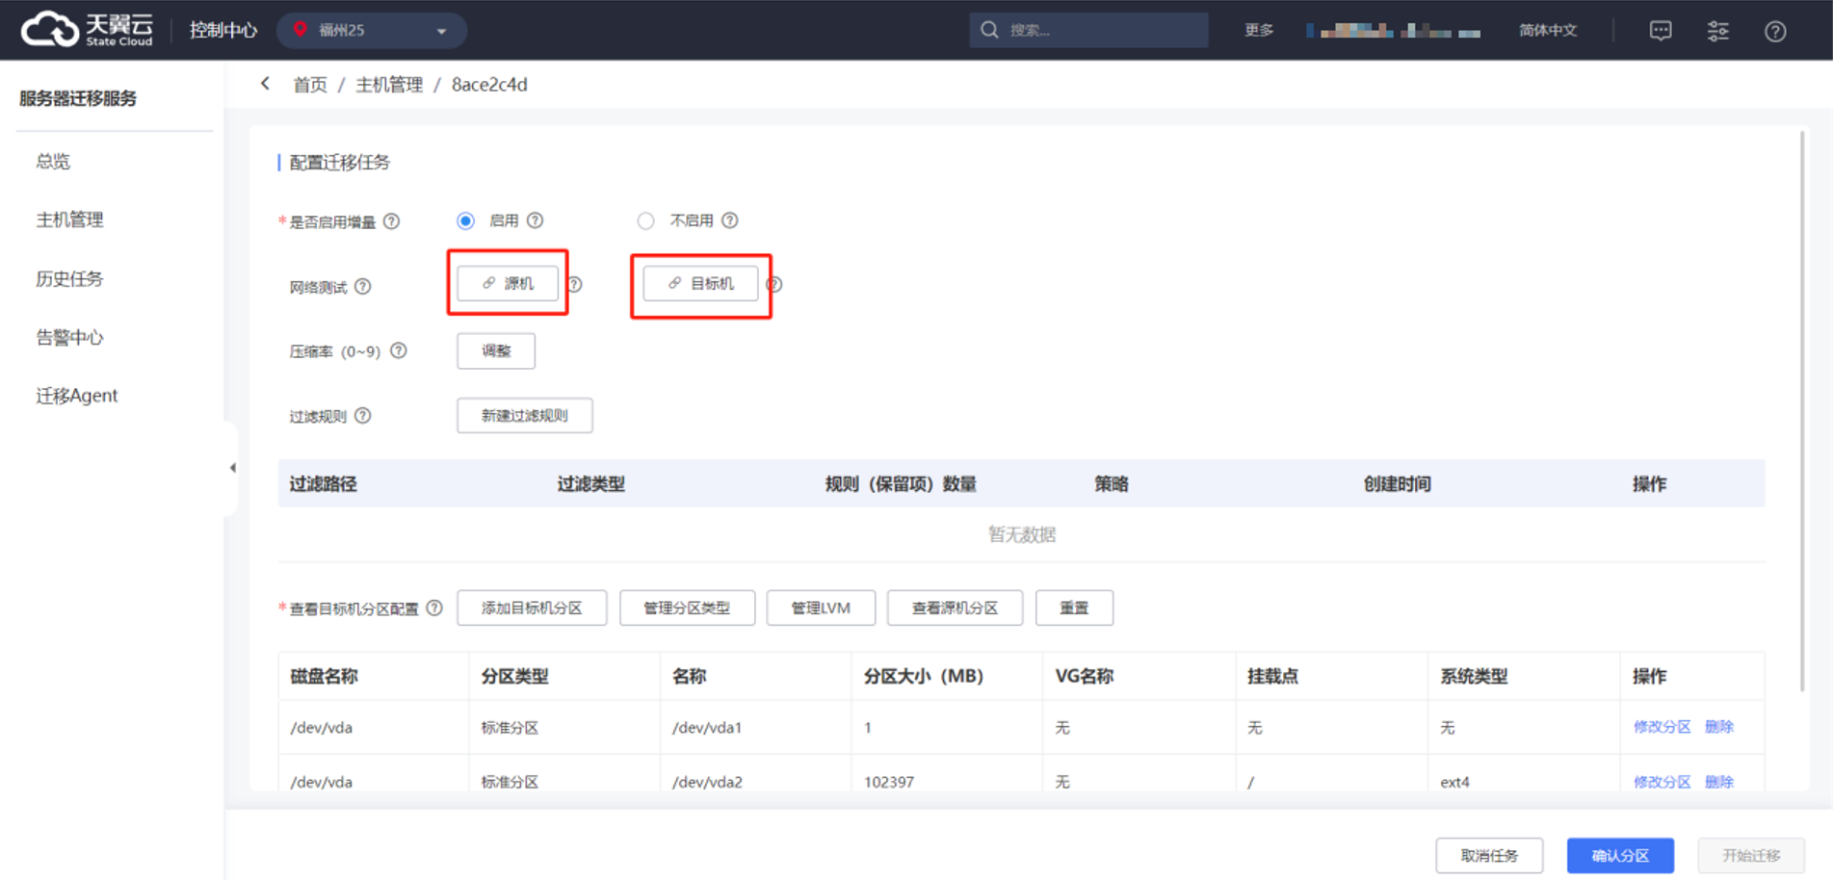Image resolution: width=1833 pixels, height=880 pixels.
Task: Click 调整 compression button
Action: coord(496,350)
